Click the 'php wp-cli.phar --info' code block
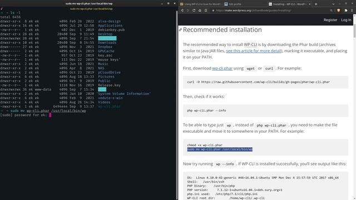The image size is (356, 200). pos(265,111)
